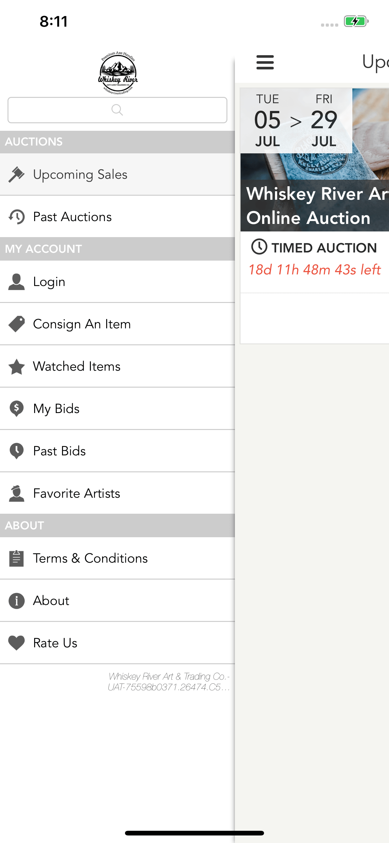The width and height of the screenshot is (389, 843).
Task: Click the info icon next to About
Action: [x=16, y=601]
